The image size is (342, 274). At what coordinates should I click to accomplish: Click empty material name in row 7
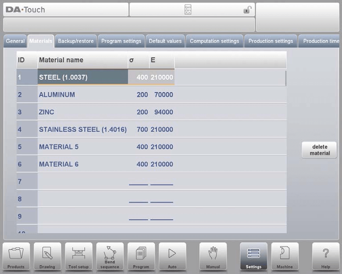tap(82, 182)
